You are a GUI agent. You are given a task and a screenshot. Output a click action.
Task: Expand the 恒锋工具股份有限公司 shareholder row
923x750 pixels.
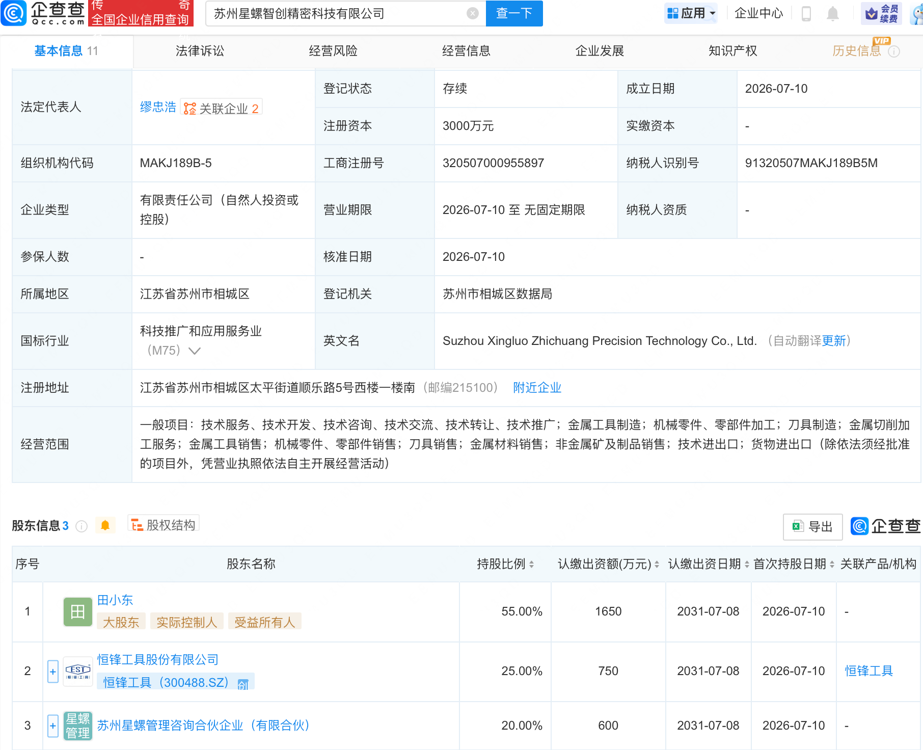coord(53,672)
